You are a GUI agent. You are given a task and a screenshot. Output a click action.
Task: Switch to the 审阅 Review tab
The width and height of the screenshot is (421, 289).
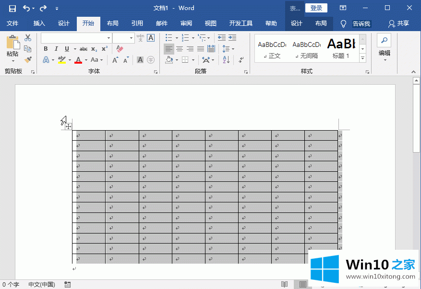pos(186,23)
